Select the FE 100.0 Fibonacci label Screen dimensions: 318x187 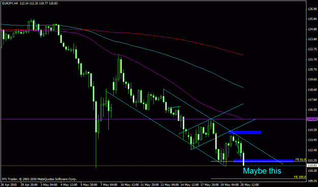coord(300,177)
